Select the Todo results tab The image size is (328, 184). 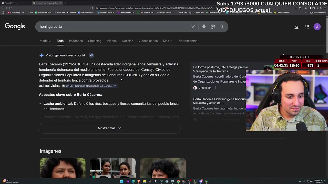[x=60, y=41]
